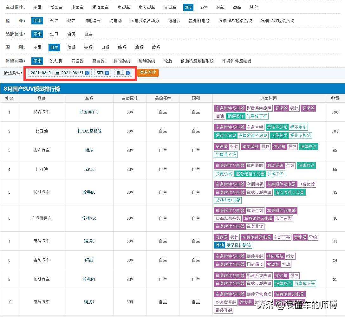
Task: Filter quality problem by 前后桥及悬挂系统
Action: click(197, 61)
